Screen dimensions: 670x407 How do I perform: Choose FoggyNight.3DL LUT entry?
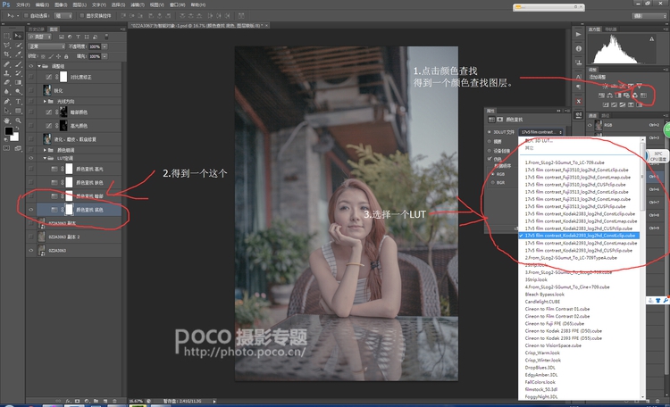point(579,396)
